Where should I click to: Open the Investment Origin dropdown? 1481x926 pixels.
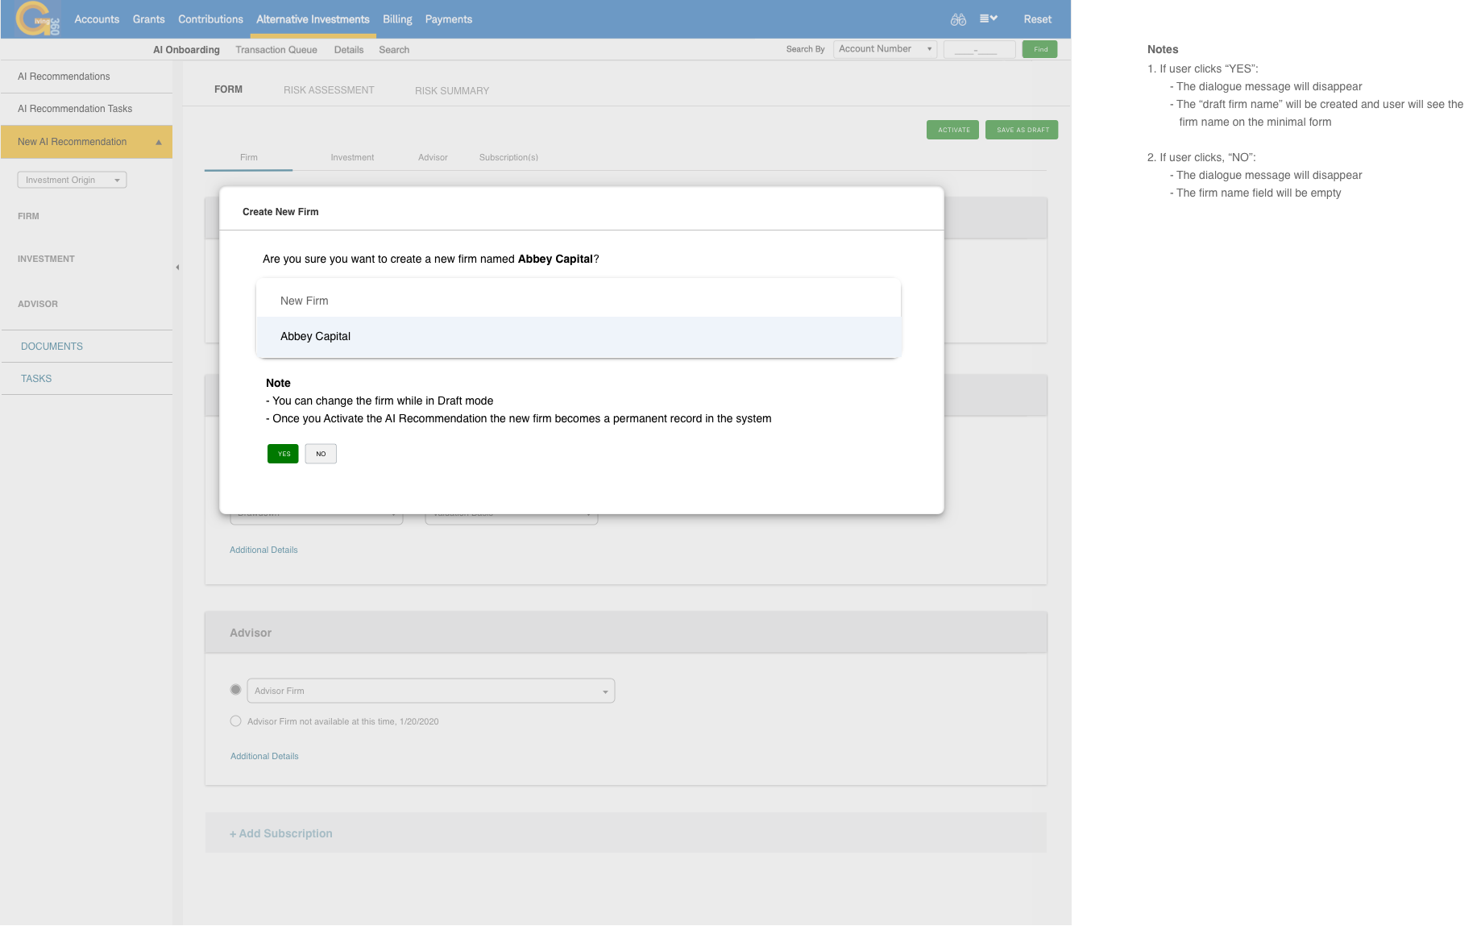[73, 181]
